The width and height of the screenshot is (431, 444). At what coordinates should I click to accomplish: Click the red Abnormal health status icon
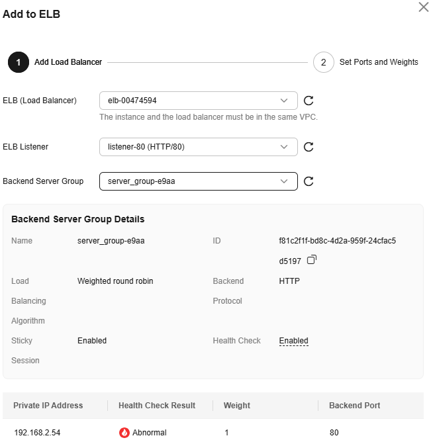point(124,432)
